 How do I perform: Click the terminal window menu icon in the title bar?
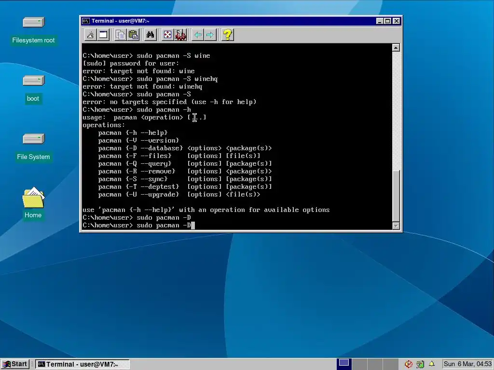(85, 21)
